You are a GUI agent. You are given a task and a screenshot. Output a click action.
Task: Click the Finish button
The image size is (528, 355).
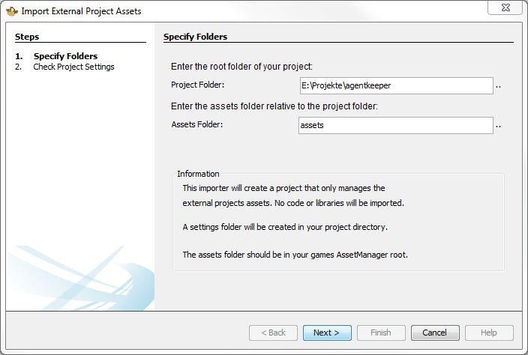click(x=380, y=333)
